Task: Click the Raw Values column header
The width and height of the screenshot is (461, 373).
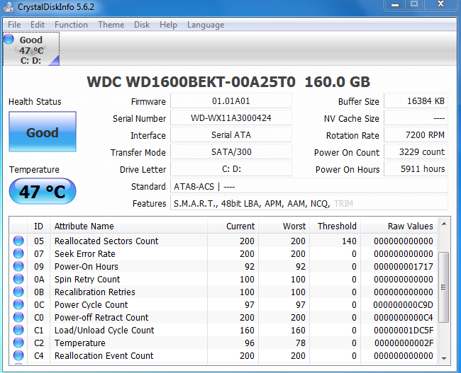Action: (x=399, y=226)
